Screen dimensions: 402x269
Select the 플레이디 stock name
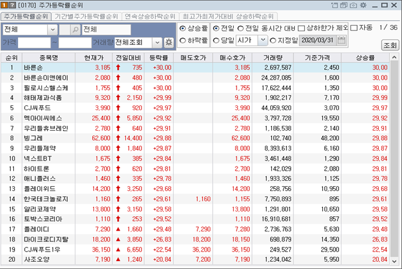[37, 229]
